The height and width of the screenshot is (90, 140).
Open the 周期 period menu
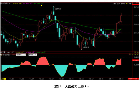click(x=115, y=3)
